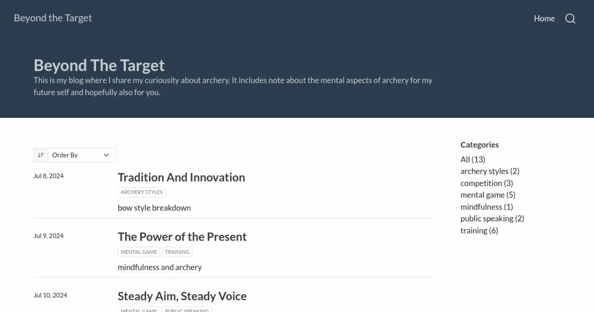Screen dimensions: 594x312
Task: Filter posts by the All category
Action: (x=472, y=159)
